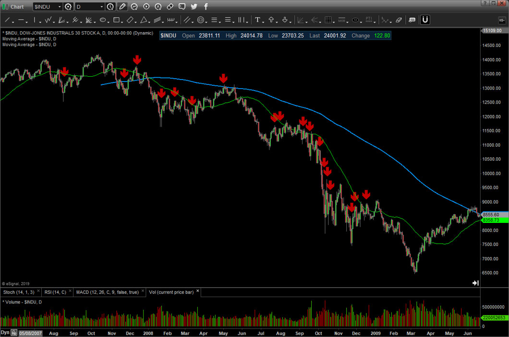Select the eraser tool
This screenshot has width=509, height=337.
pos(399,20)
